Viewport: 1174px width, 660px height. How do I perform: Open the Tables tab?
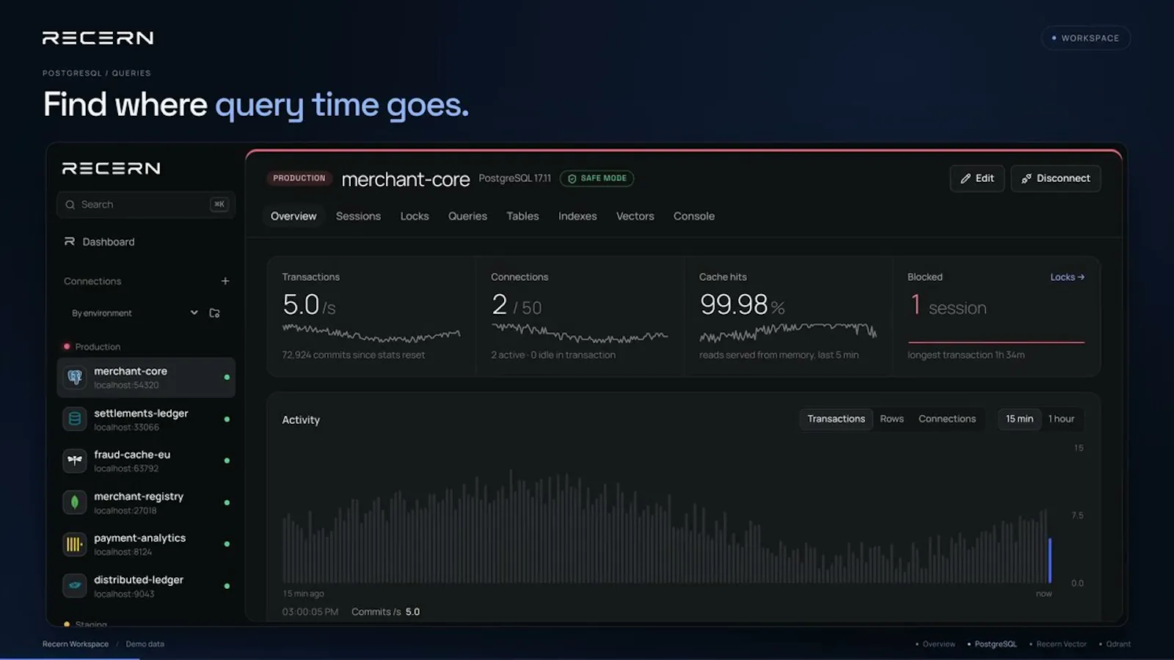point(522,216)
